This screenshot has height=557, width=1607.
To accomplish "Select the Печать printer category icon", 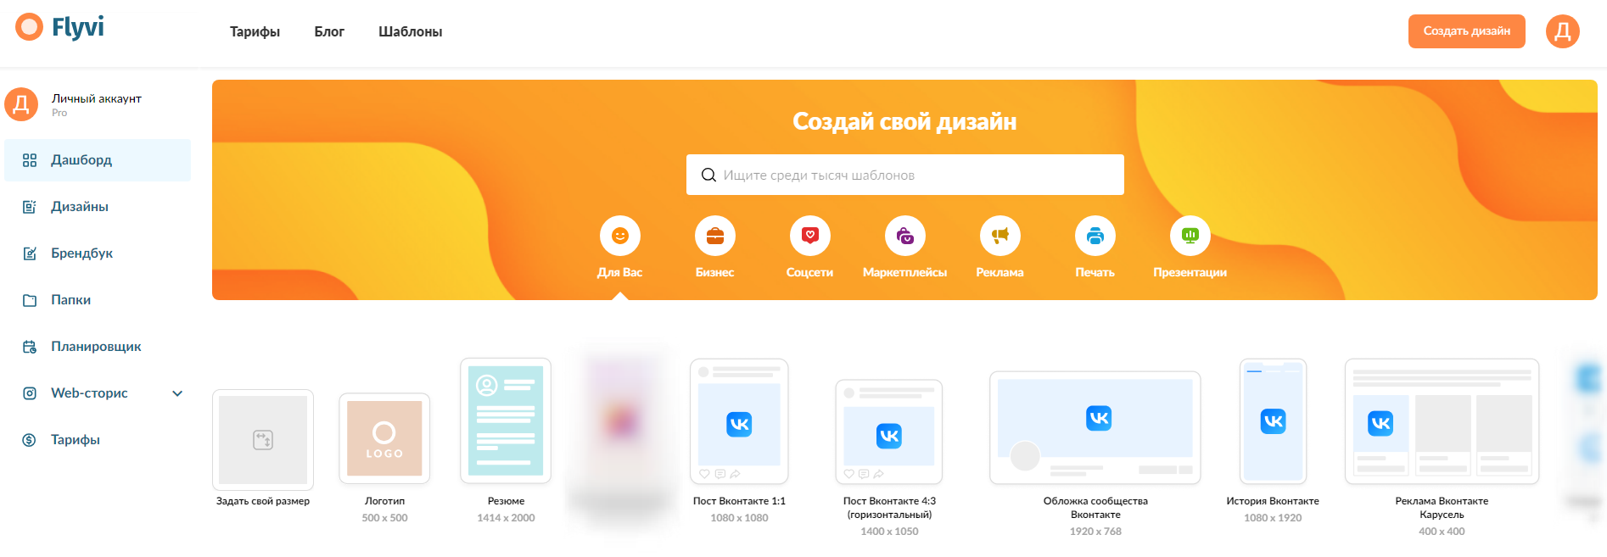I will tap(1095, 236).
